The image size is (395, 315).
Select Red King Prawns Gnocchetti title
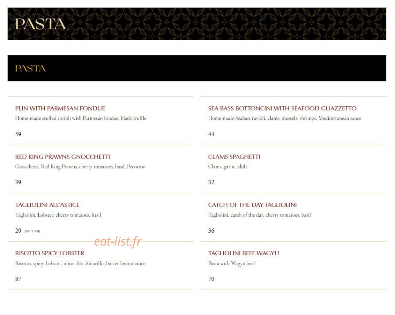62,157
